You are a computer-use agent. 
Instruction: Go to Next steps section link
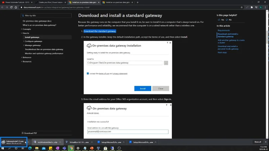pos(222,53)
